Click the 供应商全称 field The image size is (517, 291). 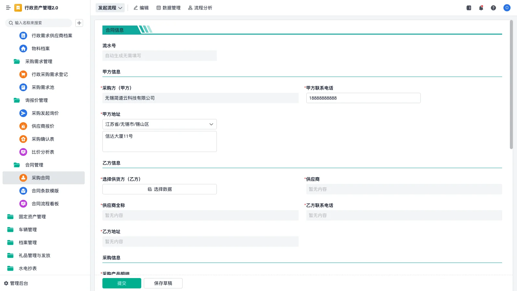coord(200,215)
